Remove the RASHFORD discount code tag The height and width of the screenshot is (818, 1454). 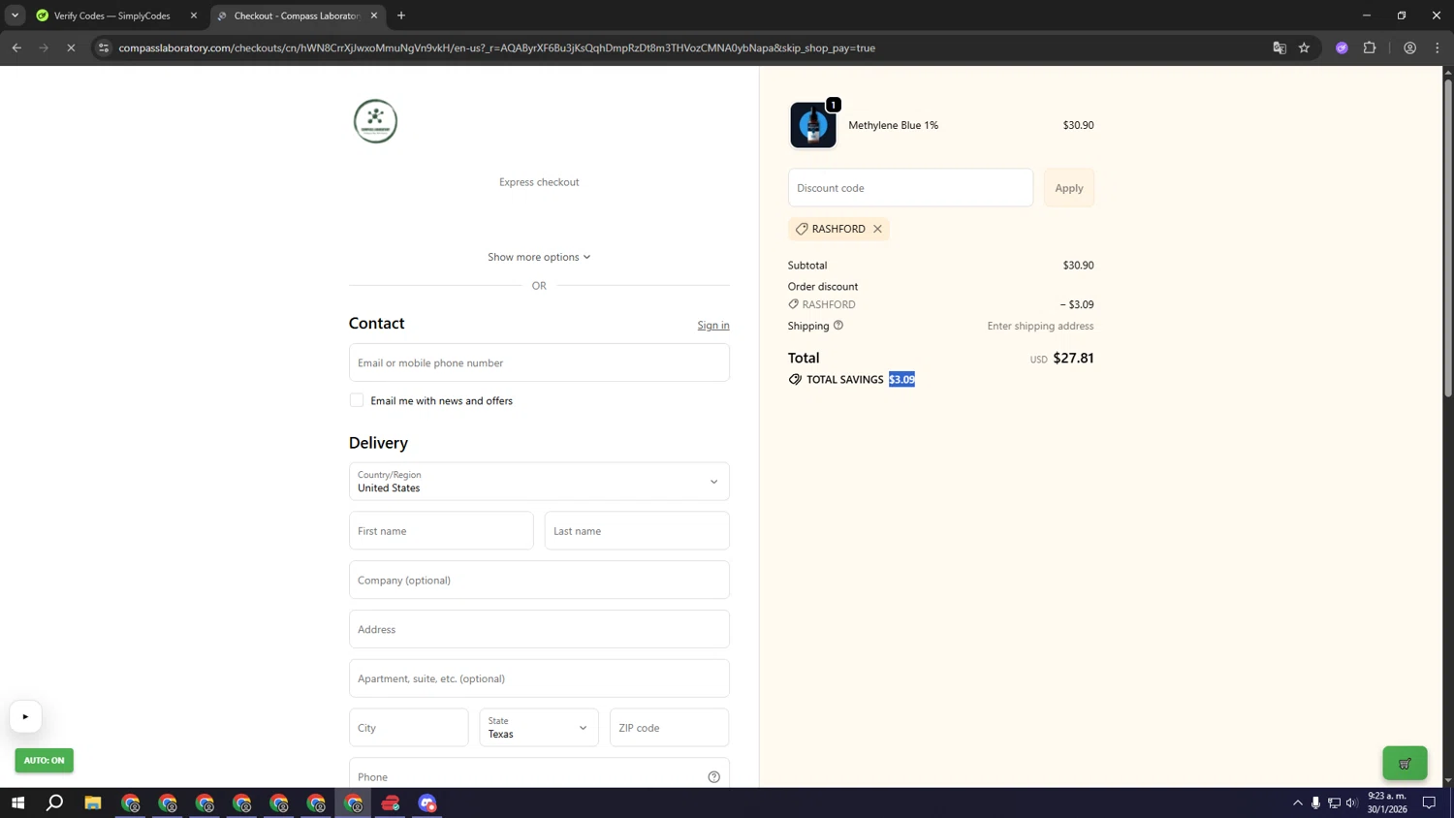(877, 229)
